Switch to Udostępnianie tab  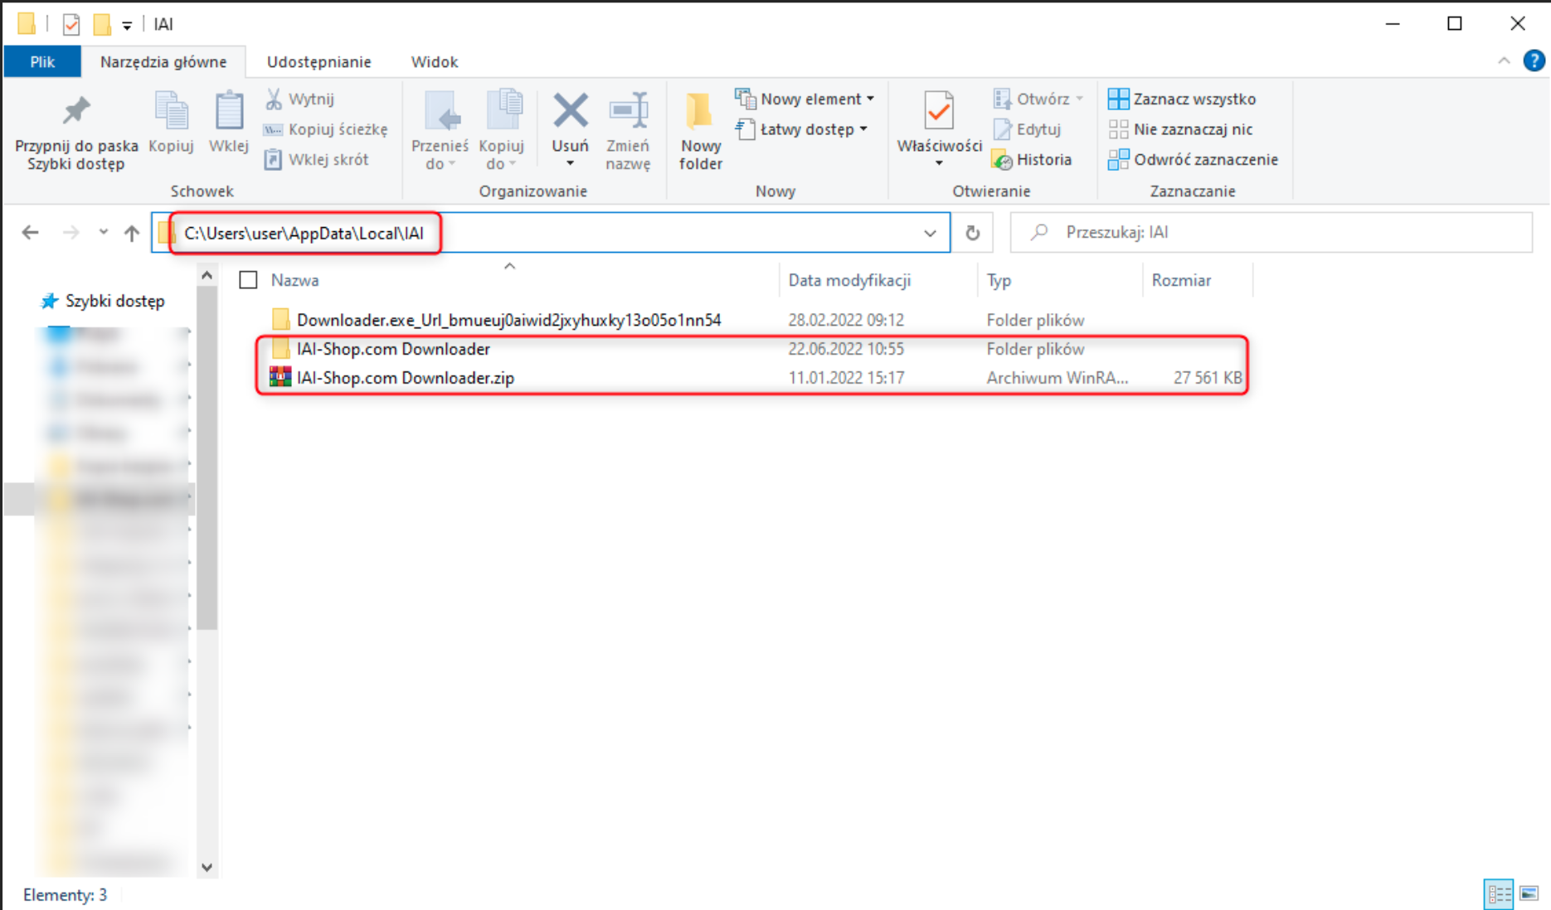[x=318, y=61]
